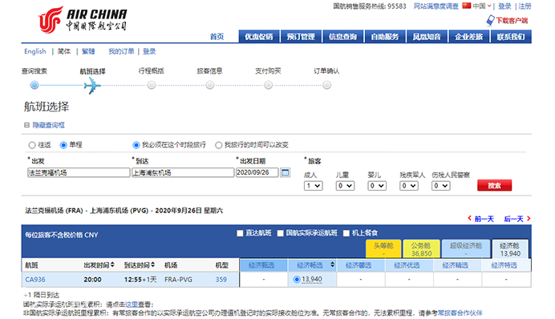Click the 到达 arrival airport field
Viewport: 555px width, 319px height.
point(183,172)
